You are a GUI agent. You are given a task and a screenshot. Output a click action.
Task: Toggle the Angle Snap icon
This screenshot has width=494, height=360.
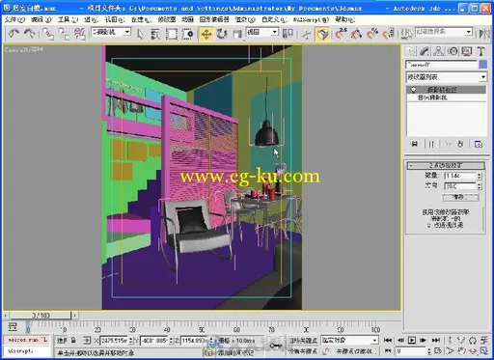click(x=356, y=34)
